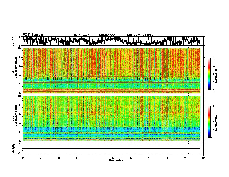Image resolution: width=229 pixels, height=177 pixels.
Task: Select the date "Jan. 7, 2017" header
Action: coord(81,35)
